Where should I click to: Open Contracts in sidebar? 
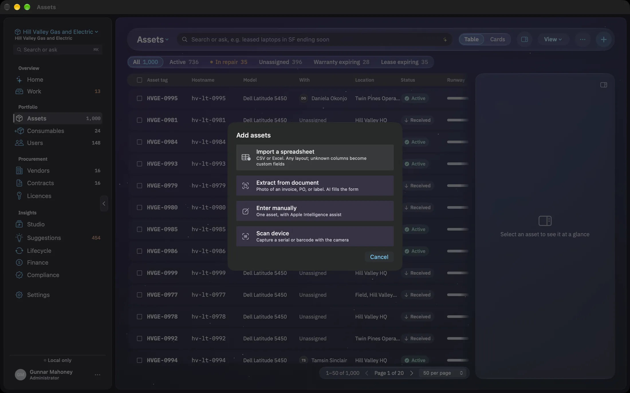coord(58,183)
